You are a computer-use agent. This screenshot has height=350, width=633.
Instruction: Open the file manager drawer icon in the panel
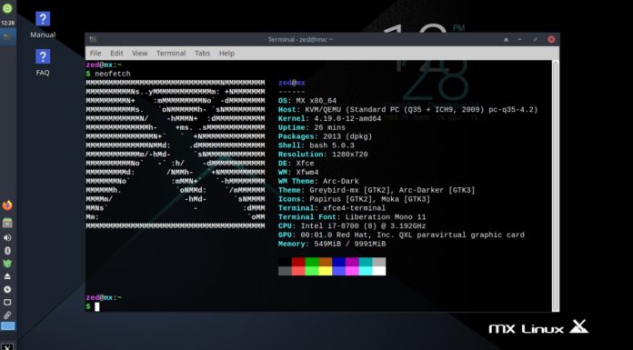7,223
